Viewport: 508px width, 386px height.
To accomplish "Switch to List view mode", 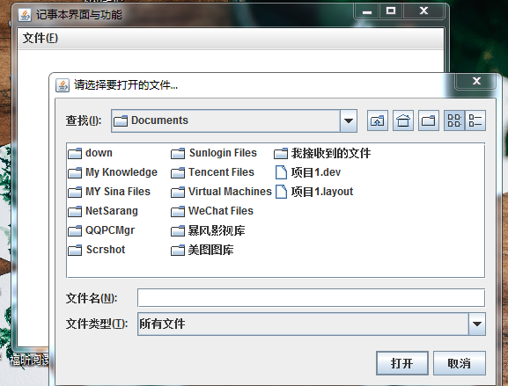I will click(454, 120).
